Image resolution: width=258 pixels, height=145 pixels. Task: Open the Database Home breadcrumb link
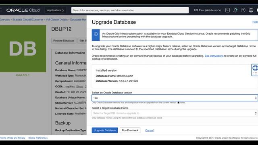click(x=78, y=20)
